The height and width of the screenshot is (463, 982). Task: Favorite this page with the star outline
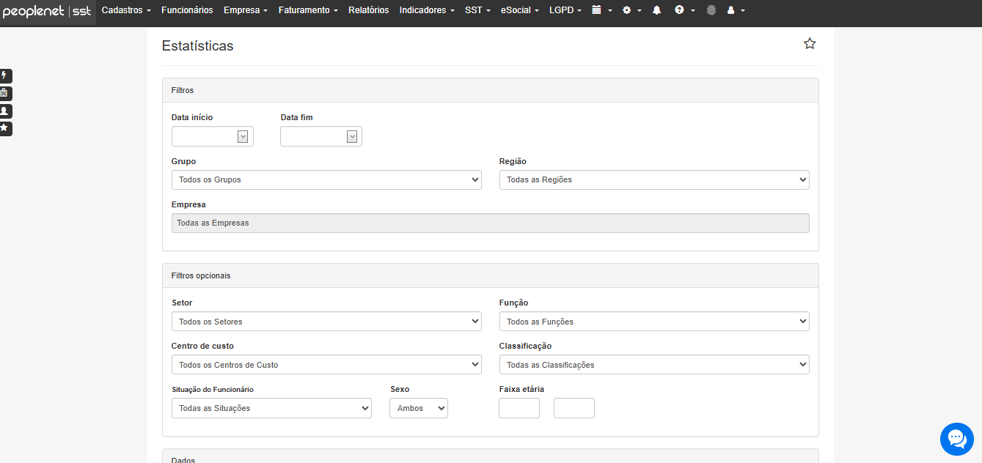coord(810,43)
